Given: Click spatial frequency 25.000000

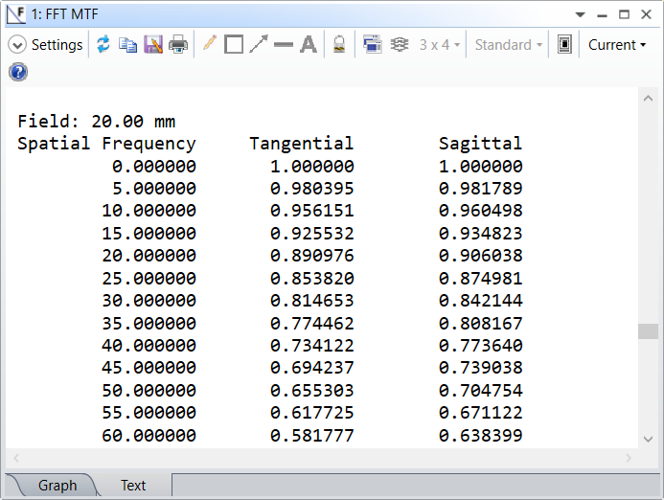Looking at the screenshot, I should pyautogui.click(x=149, y=278).
